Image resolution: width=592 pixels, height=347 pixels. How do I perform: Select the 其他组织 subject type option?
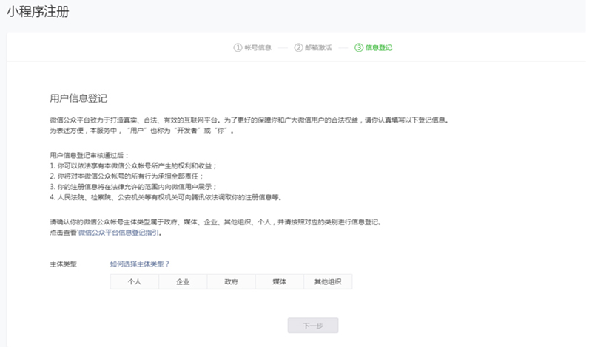(328, 281)
